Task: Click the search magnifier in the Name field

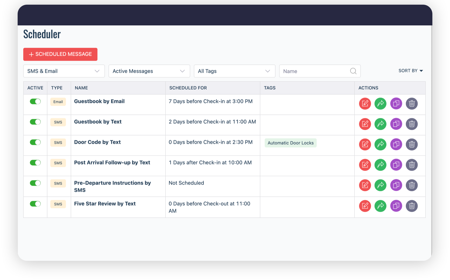Action: (x=353, y=71)
